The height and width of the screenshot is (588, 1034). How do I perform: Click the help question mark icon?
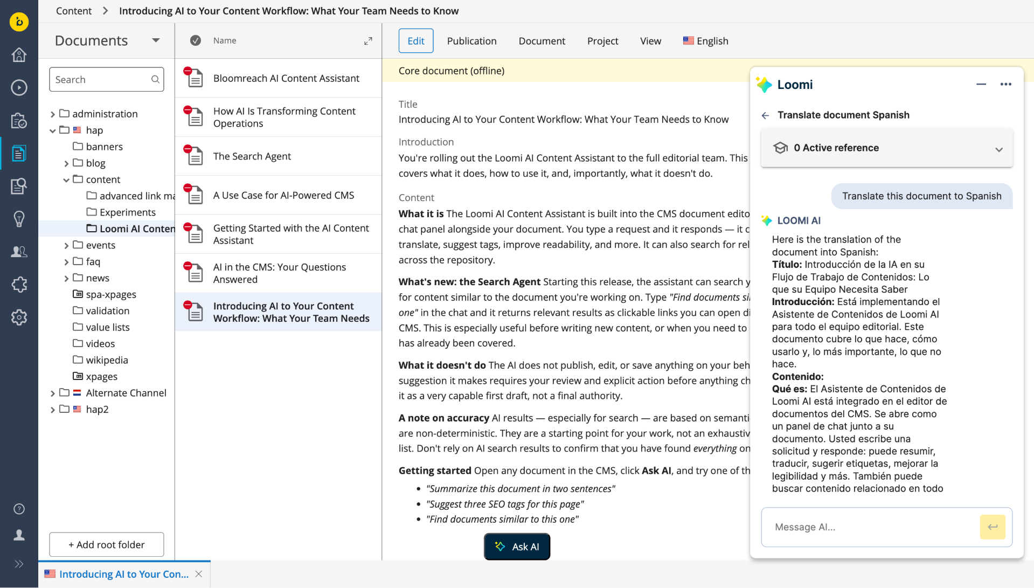(19, 509)
